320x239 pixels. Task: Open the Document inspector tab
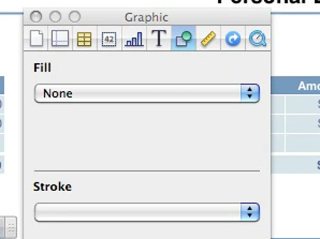(x=36, y=38)
